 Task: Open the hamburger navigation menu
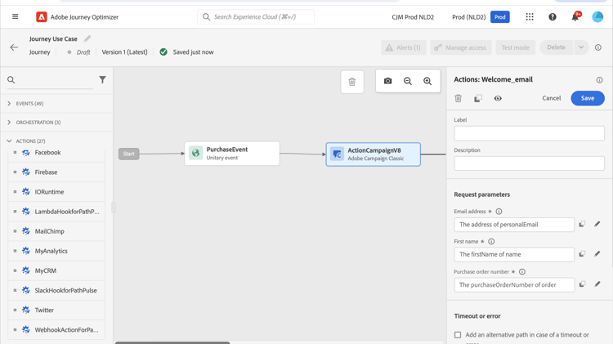(x=15, y=16)
